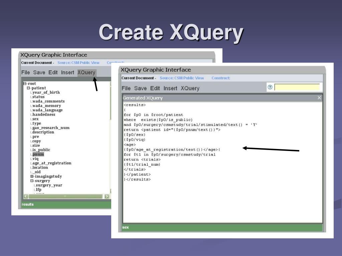Select status tree item
This screenshot has width=342, height=256.
38,97
